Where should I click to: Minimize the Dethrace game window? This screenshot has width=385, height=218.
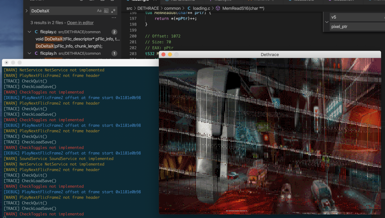tap(170, 55)
